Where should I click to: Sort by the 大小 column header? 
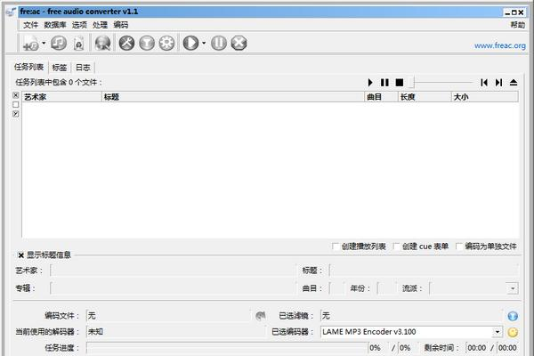[485, 97]
